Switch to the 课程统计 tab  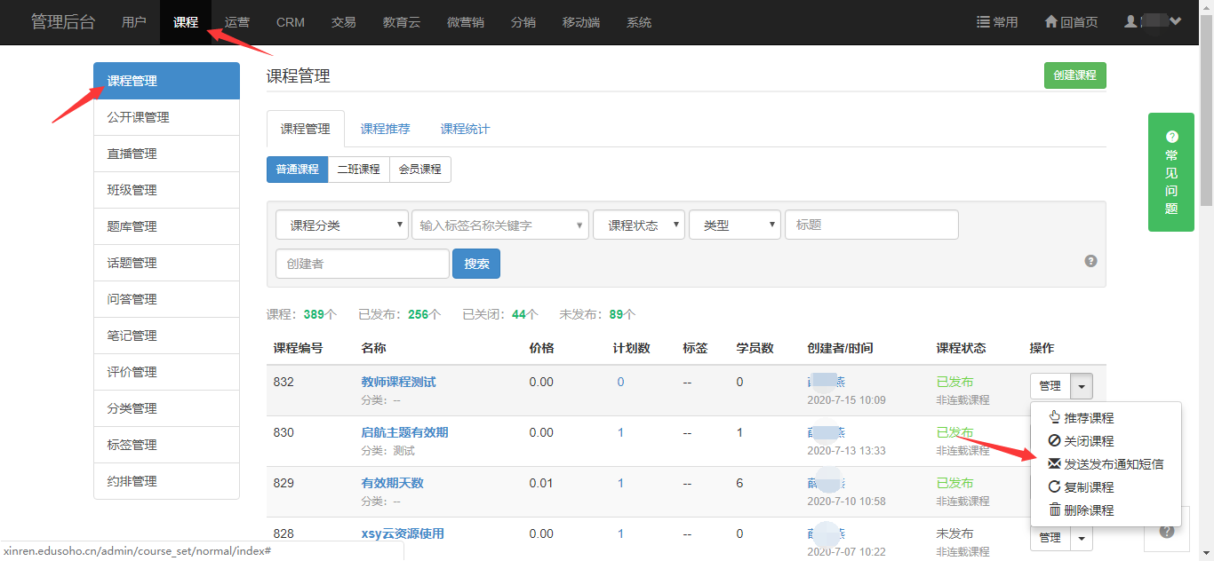tap(465, 129)
